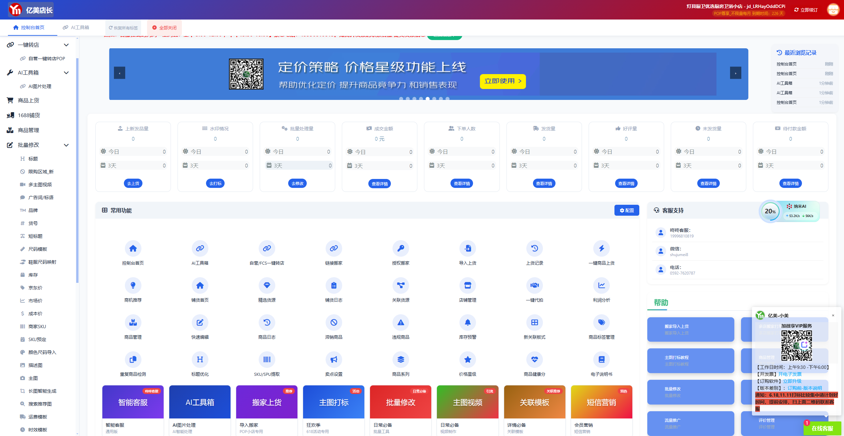Image resolution: width=844 pixels, height=436 pixels.
Task: Click the 一键商品上货 lightning icon
Action: click(x=601, y=248)
